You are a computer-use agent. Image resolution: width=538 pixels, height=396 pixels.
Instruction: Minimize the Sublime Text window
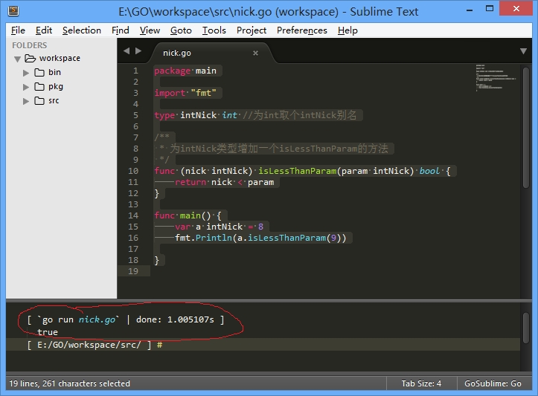[x=470, y=10]
